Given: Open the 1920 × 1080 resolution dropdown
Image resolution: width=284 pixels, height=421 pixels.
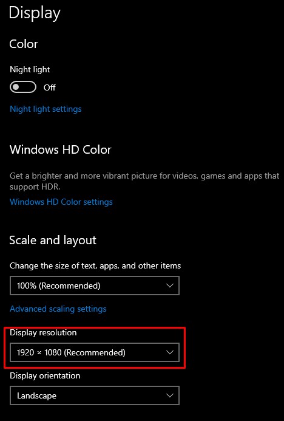Looking at the screenshot, I should [95, 352].
